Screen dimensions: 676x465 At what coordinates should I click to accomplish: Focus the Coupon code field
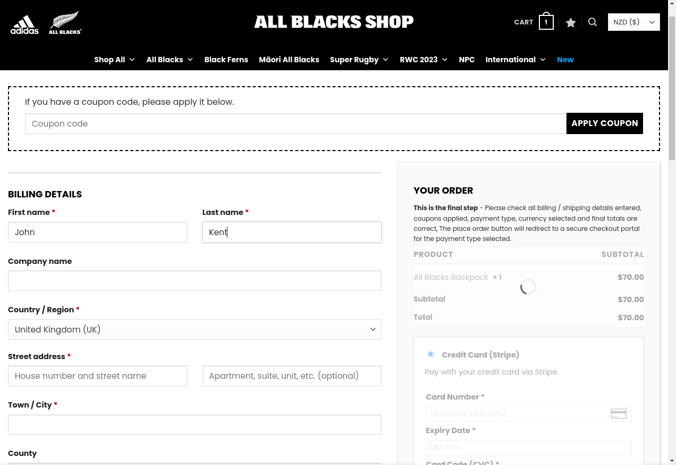point(295,123)
